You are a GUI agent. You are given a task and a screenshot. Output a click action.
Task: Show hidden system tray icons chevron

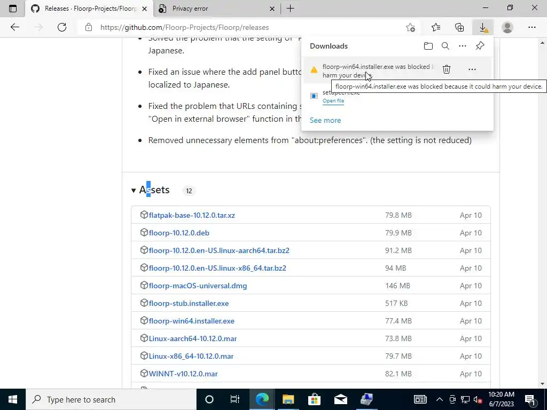pyautogui.click(x=440, y=399)
